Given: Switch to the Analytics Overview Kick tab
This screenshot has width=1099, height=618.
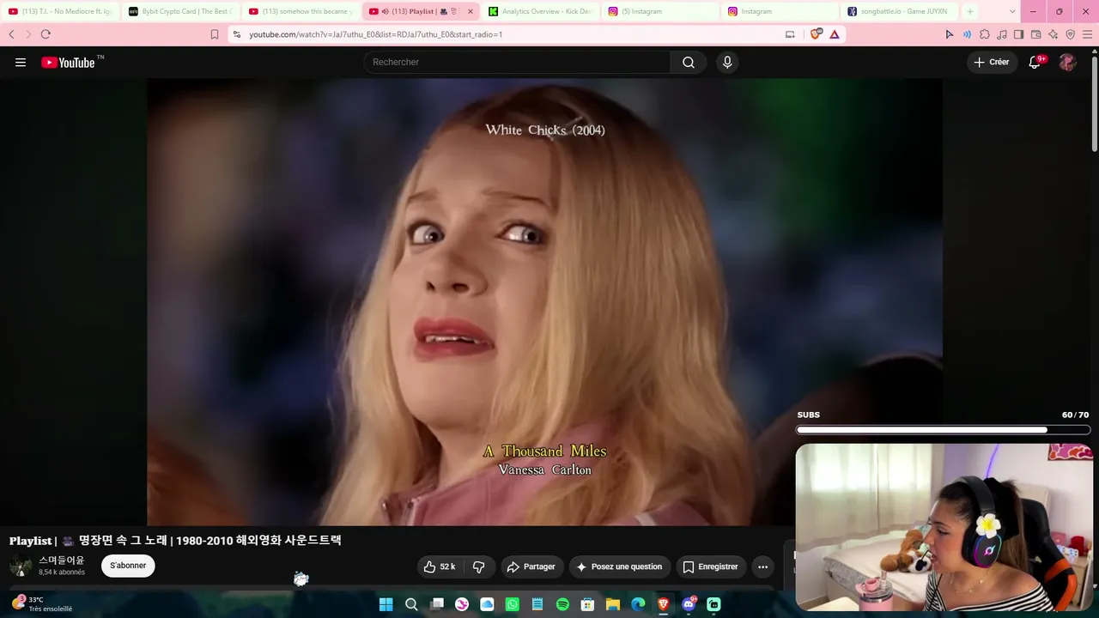Looking at the screenshot, I should [541, 11].
